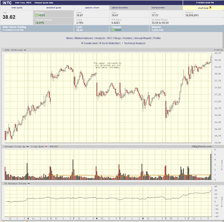
Task: Click the Go to Watchlist link
Action: coord(111,43)
